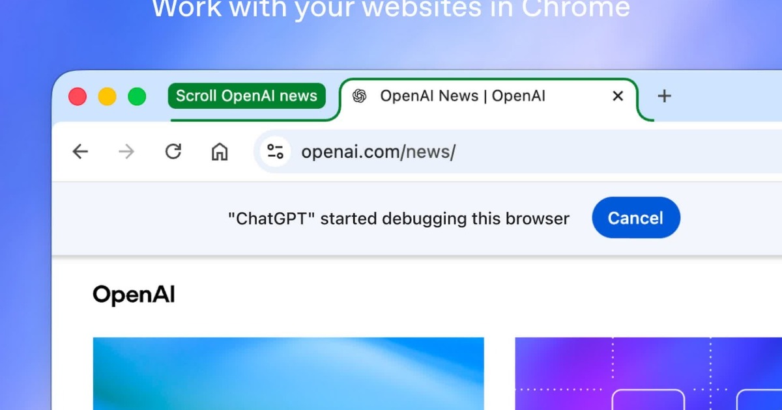
Task: Cancel ChatGPT debugging this browser
Action: (x=635, y=217)
